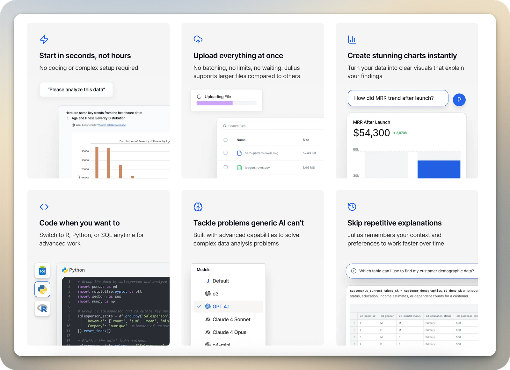Click the hero-pattern-swirl.svg file icon
Screen dimensions: 510x370
(239, 153)
